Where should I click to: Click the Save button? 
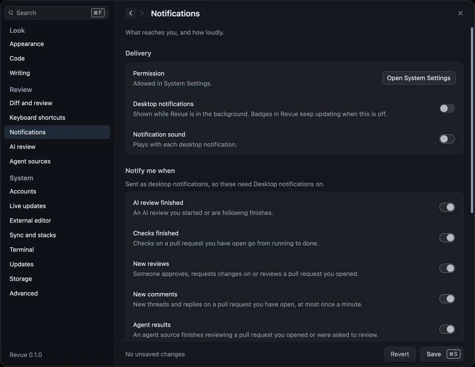pos(441,354)
